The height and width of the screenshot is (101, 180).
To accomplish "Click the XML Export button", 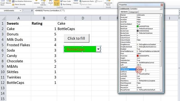I will 99,1.
